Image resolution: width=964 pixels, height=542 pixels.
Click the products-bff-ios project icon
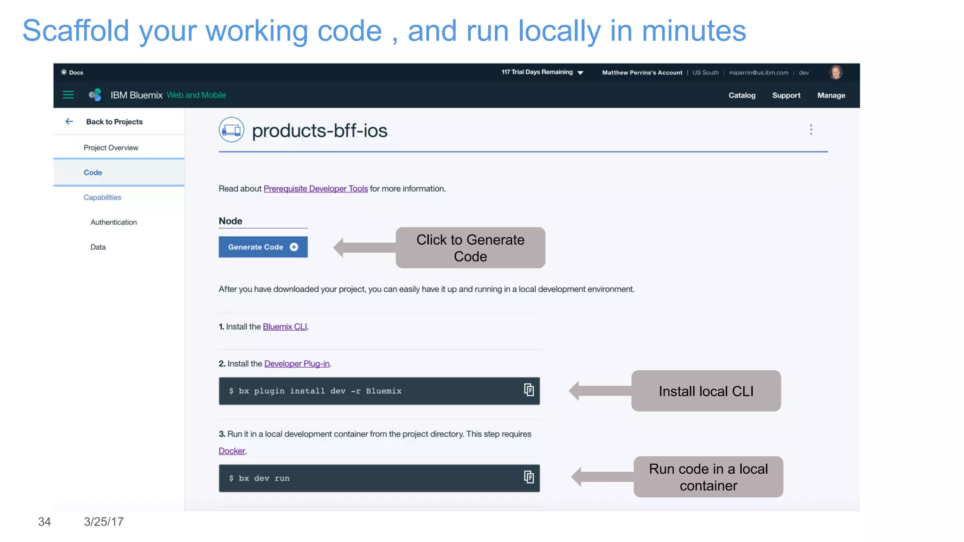tap(231, 130)
